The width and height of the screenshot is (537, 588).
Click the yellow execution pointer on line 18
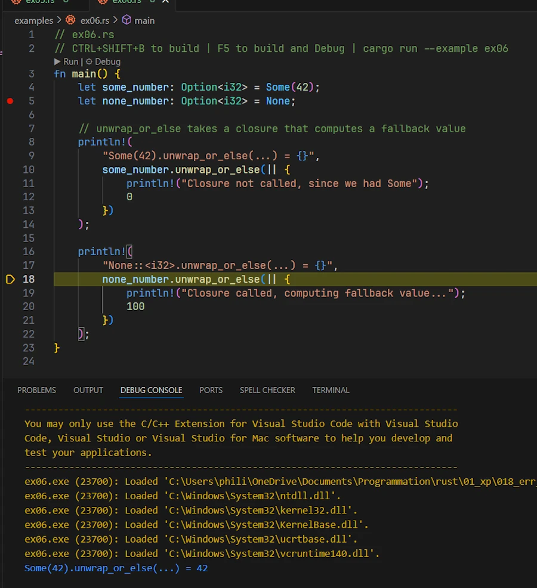pyautogui.click(x=10, y=279)
